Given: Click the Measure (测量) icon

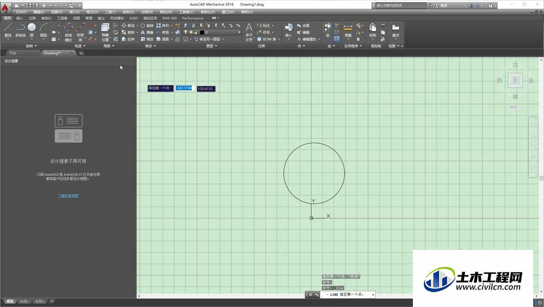Looking at the screenshot, I should coord(348,30).
